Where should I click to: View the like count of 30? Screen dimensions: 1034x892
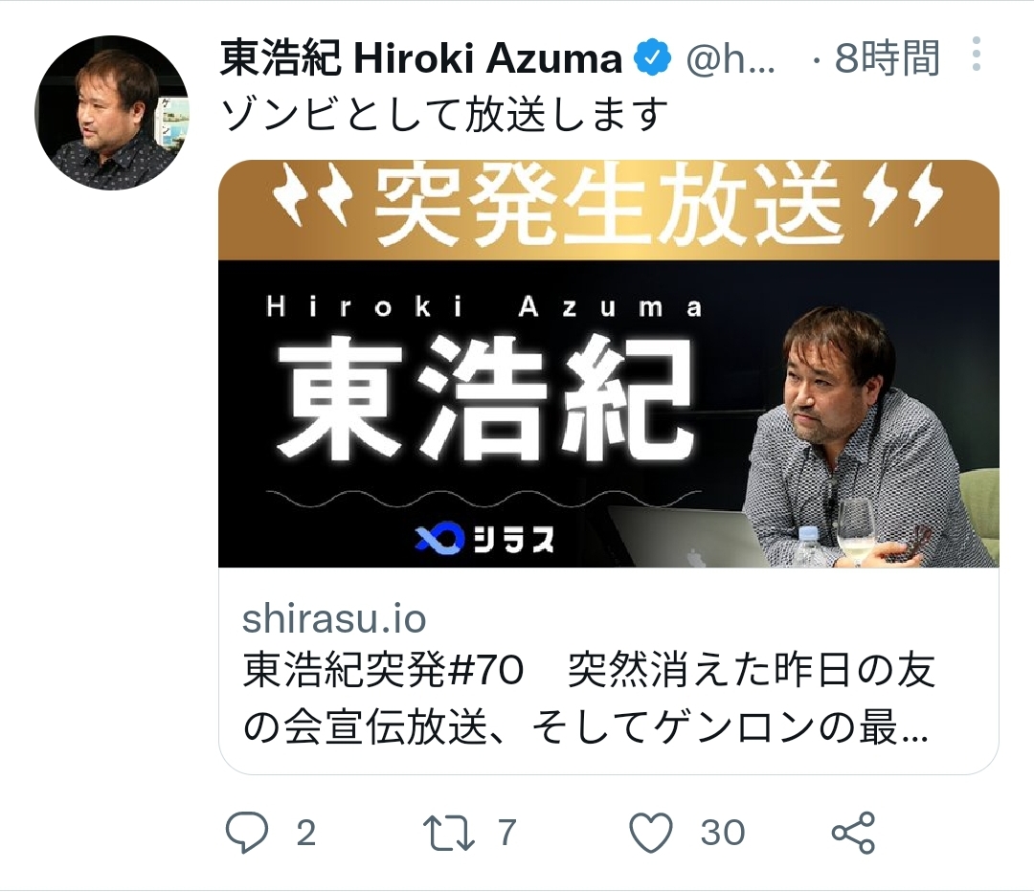click(723, 833)
